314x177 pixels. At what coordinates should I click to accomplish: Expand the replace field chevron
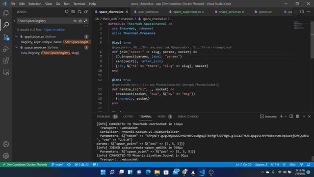click(x=14, y=21)
